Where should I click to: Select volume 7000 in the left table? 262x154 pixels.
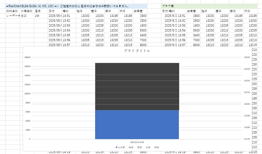[x=140, y=40]
